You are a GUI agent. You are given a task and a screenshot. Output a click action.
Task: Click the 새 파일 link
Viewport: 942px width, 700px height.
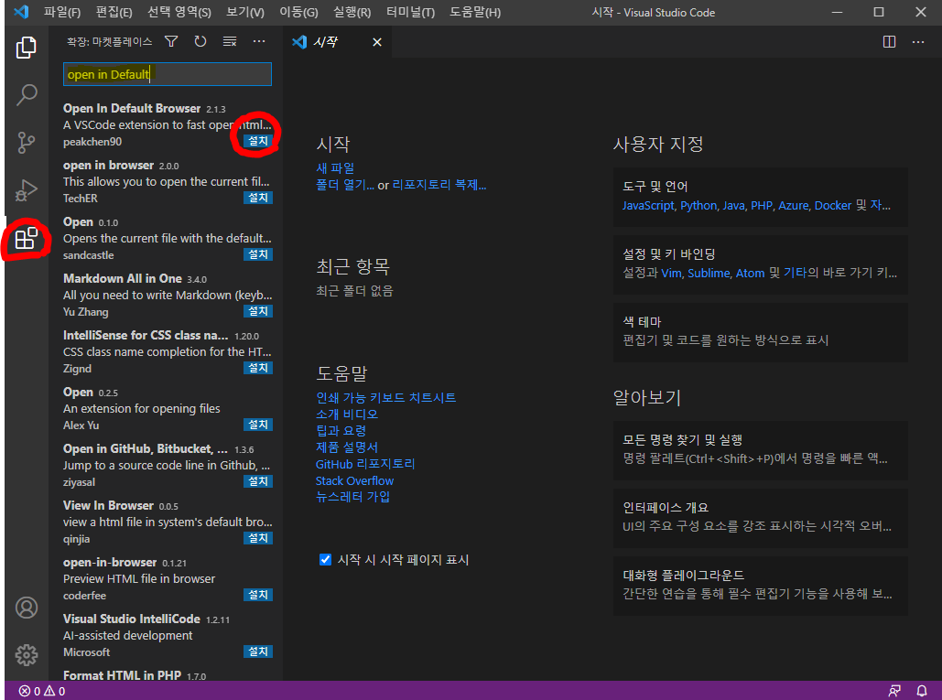[x=335, y=168]
